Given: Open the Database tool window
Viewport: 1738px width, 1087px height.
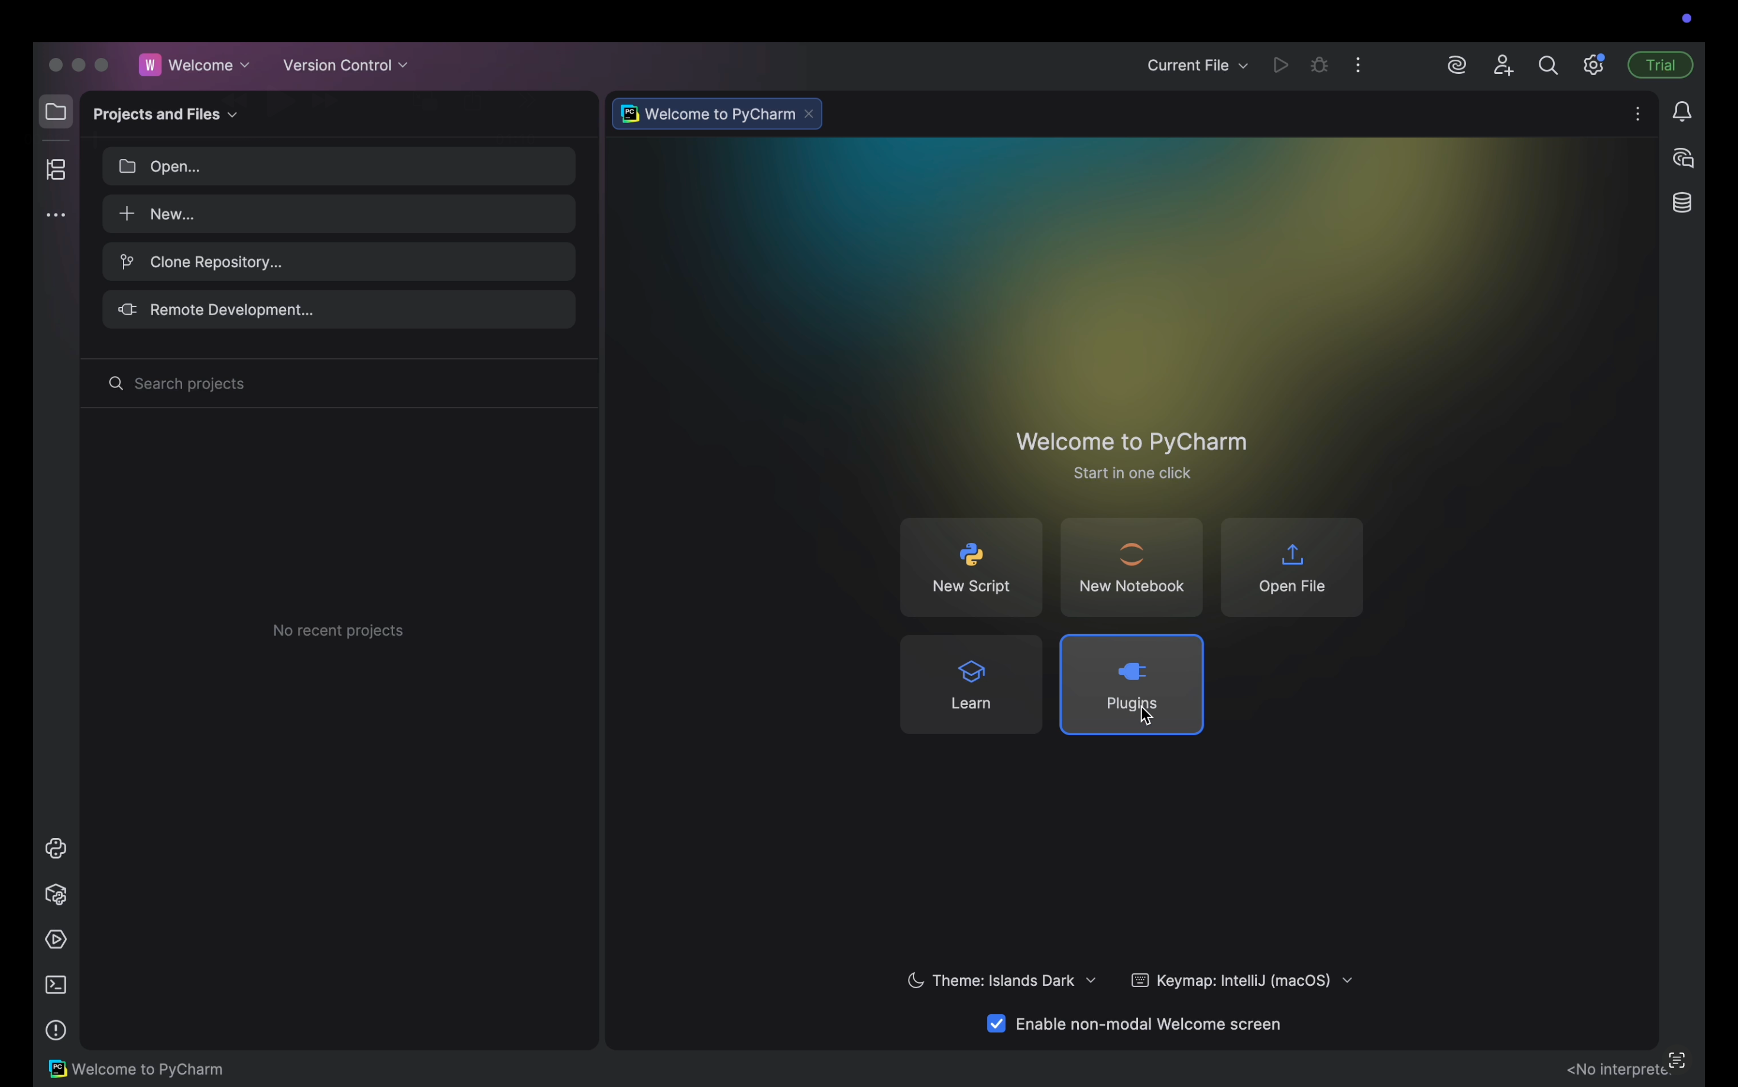Looking at the screenshot, I should click(x=1682, y=203).
